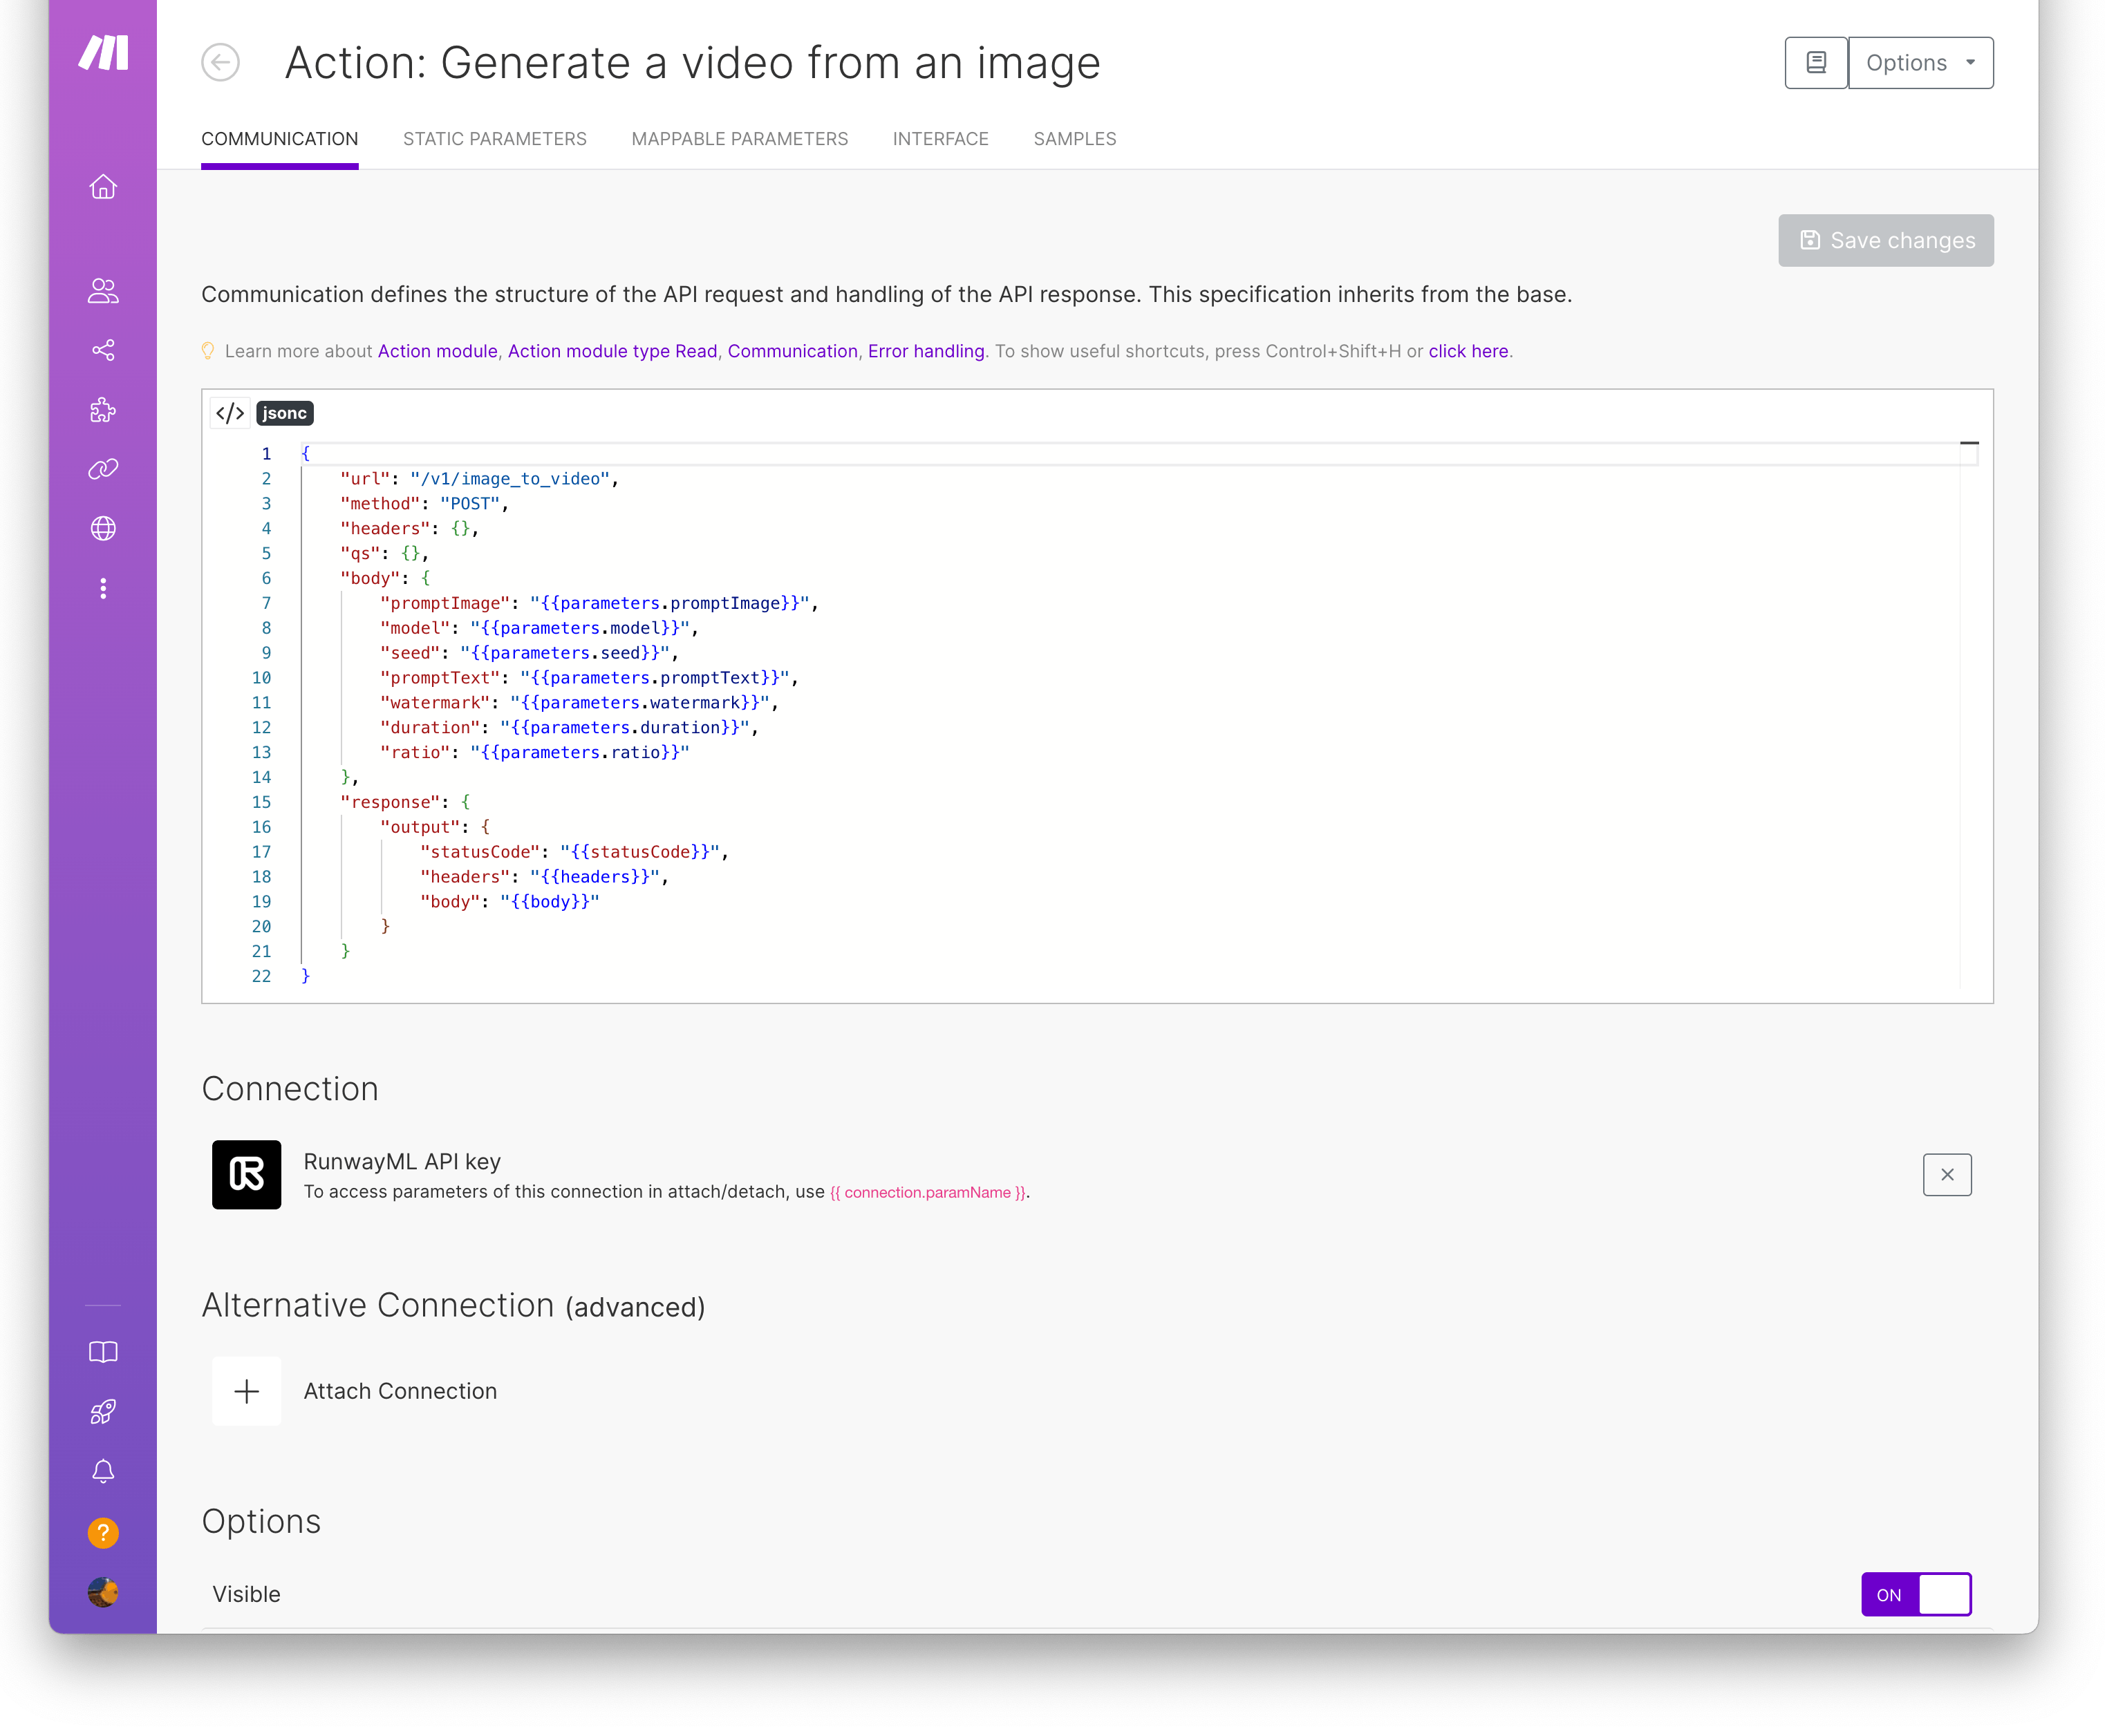Open notifications bell in sidebar
Viewport: 2116px width, 1736px height.
pos(103,1472)
